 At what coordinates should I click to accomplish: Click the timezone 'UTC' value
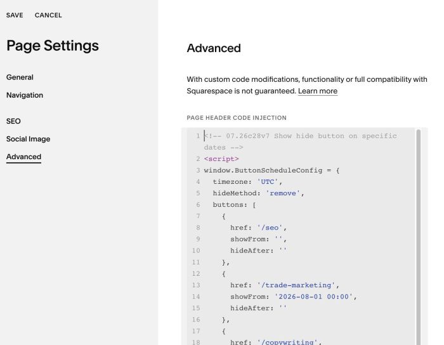pos(267,182)
